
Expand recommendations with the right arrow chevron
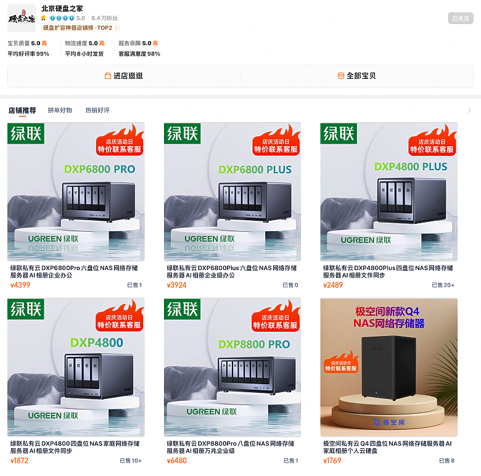[x=469, y=110]
